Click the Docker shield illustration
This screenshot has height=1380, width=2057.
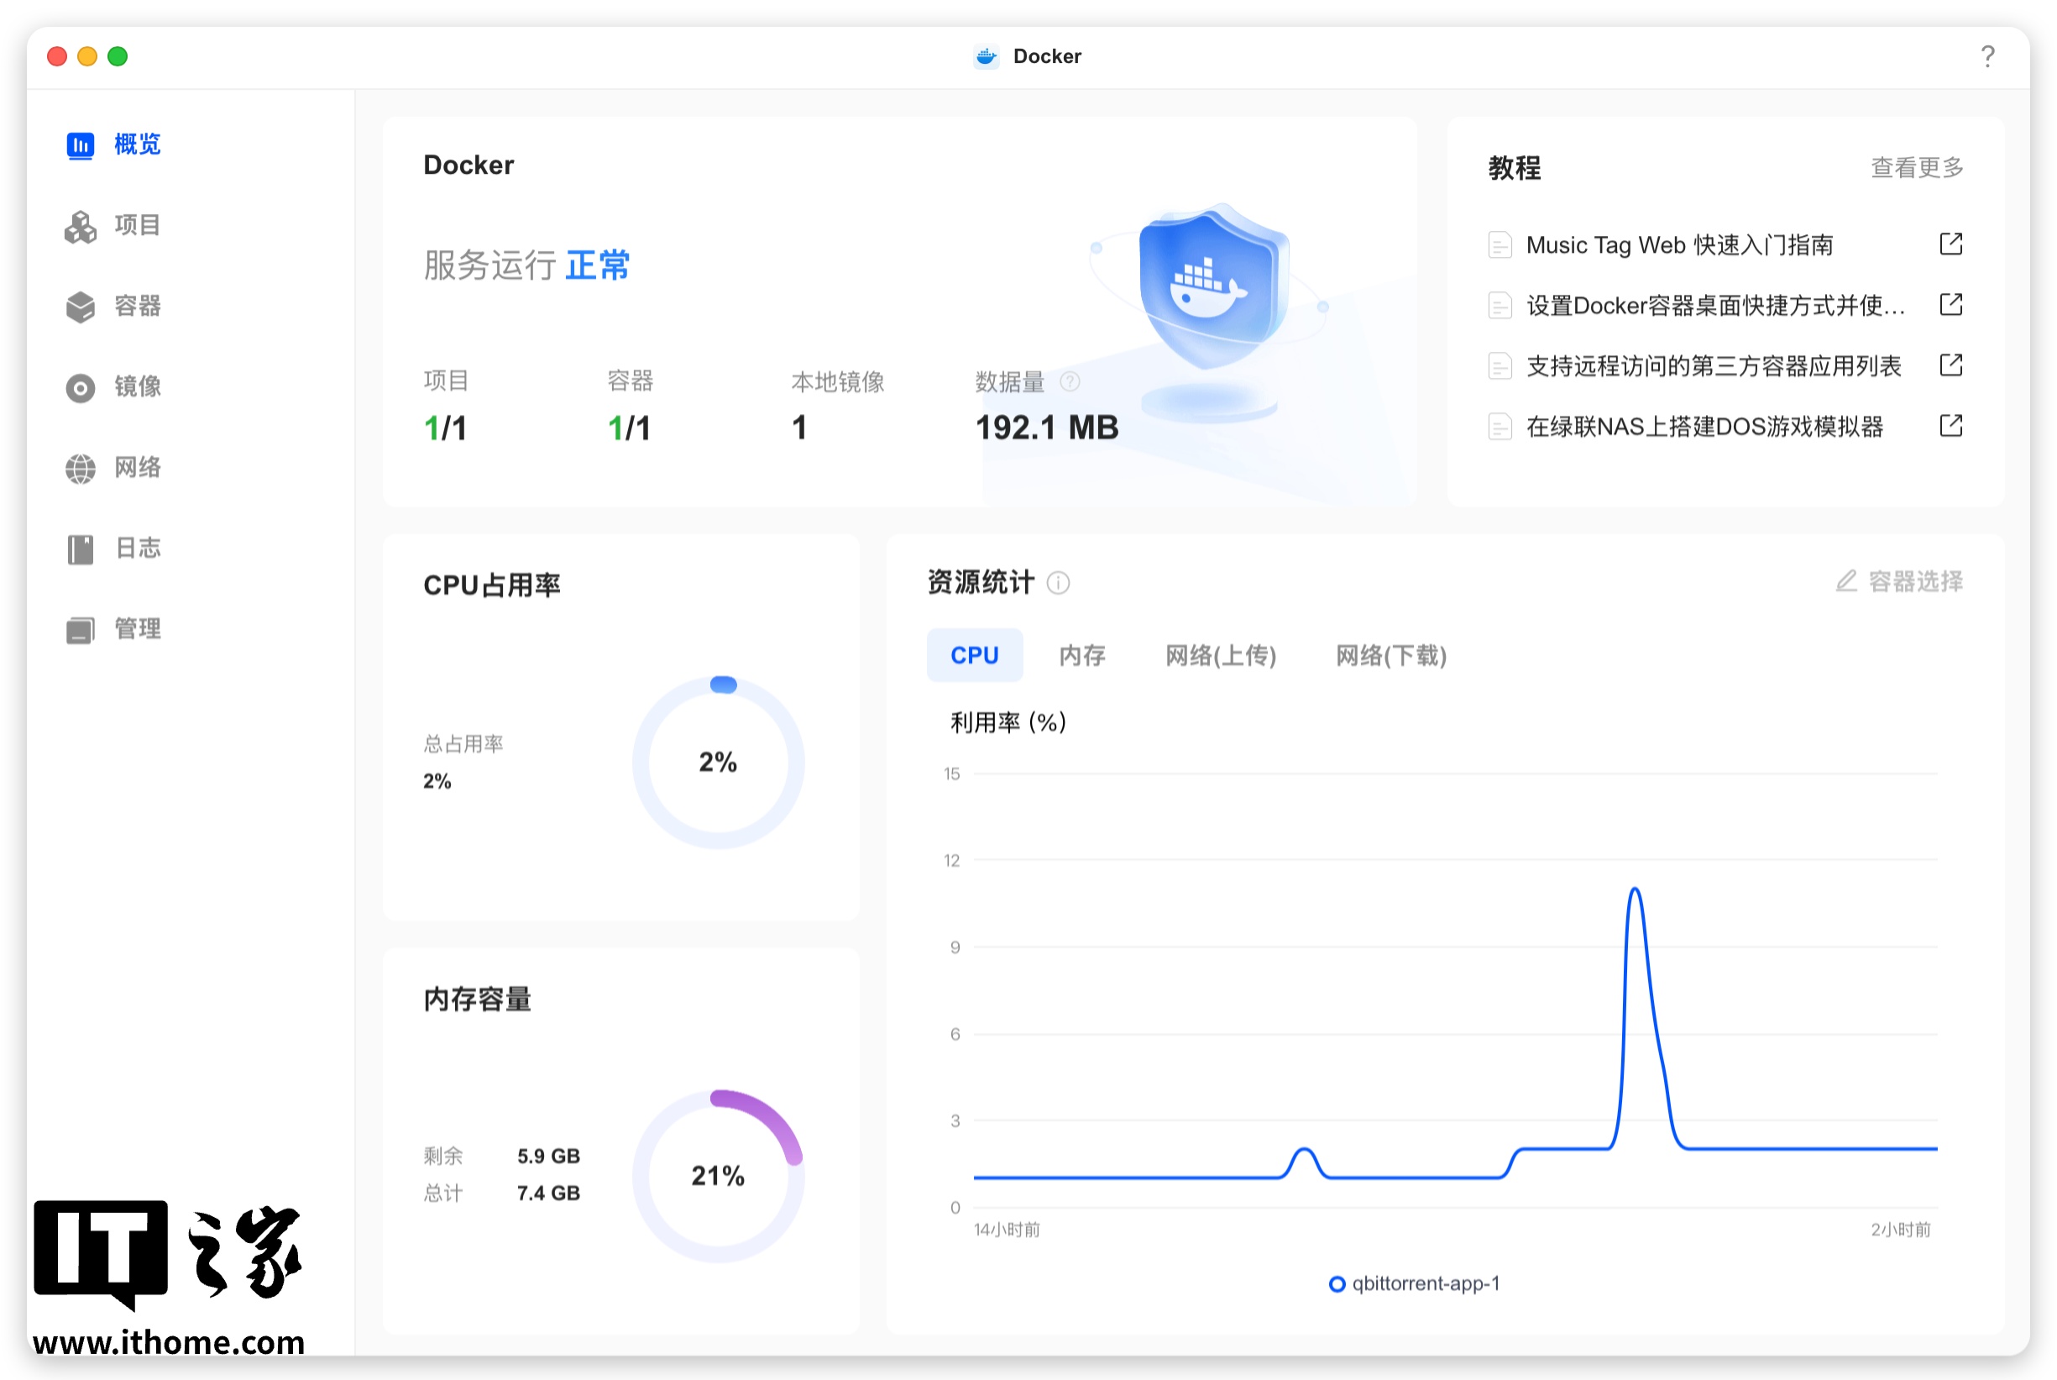(x=1213, y=288)
